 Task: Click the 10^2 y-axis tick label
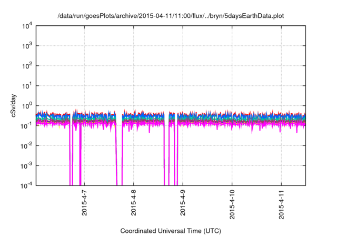pos(27,66)
